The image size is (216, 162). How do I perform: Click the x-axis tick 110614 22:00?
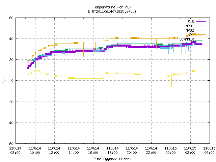(x=151, y=151)
